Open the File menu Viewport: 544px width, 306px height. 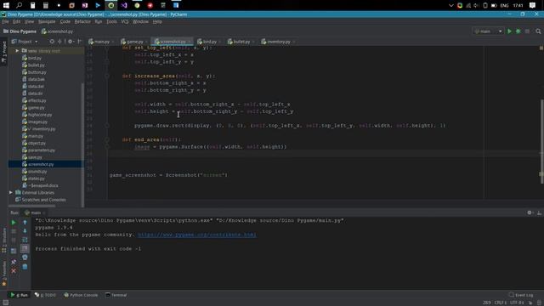coord(5,21)
